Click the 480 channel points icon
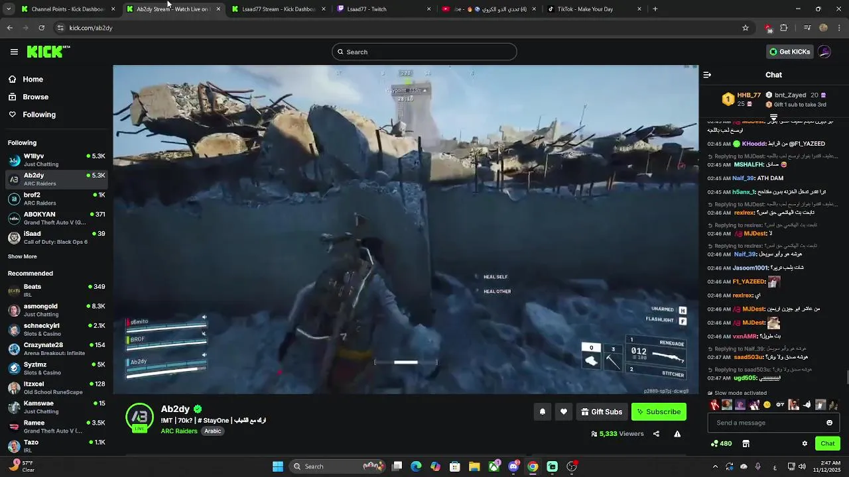The width and height of the screenshot is (849, 477). click(x=721, y=444)
